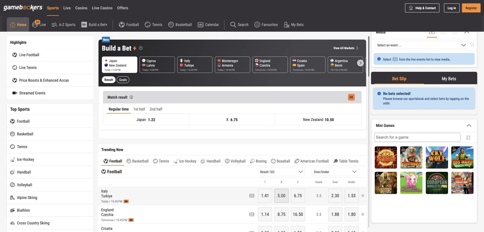
Task: Go to Basketball in top toolbar
Action: (180, 25)
